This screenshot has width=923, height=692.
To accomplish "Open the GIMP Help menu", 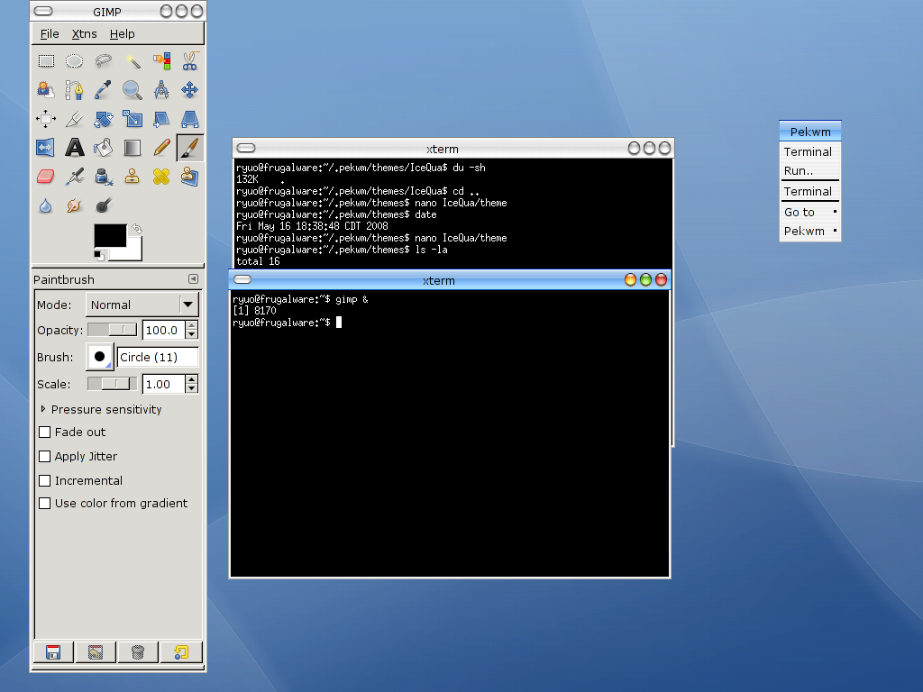I will 122,33.
